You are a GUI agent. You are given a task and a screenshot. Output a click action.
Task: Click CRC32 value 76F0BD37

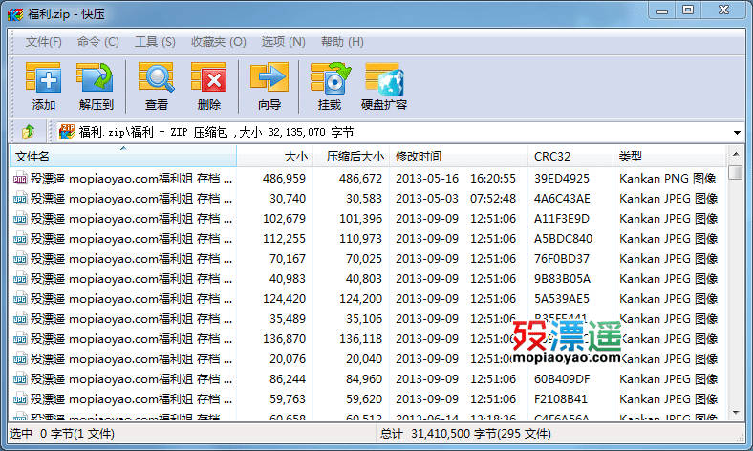[561, 259]
